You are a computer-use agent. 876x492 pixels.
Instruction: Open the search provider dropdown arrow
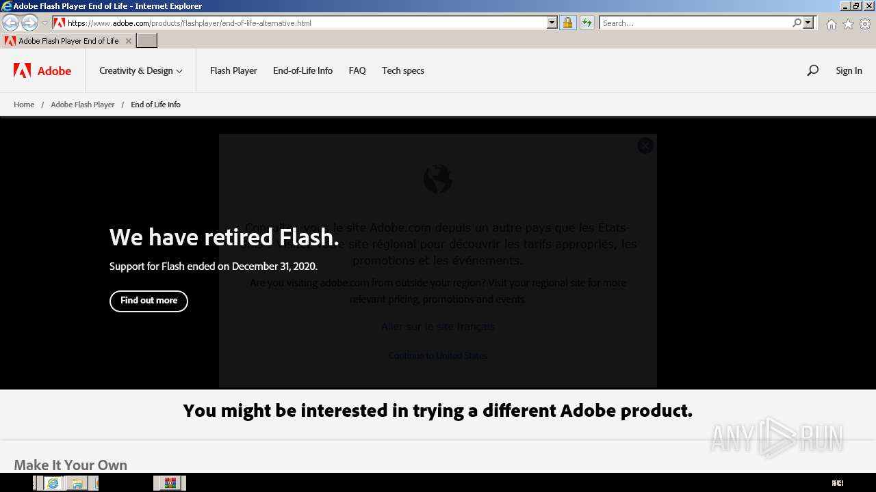coord(808,23)
